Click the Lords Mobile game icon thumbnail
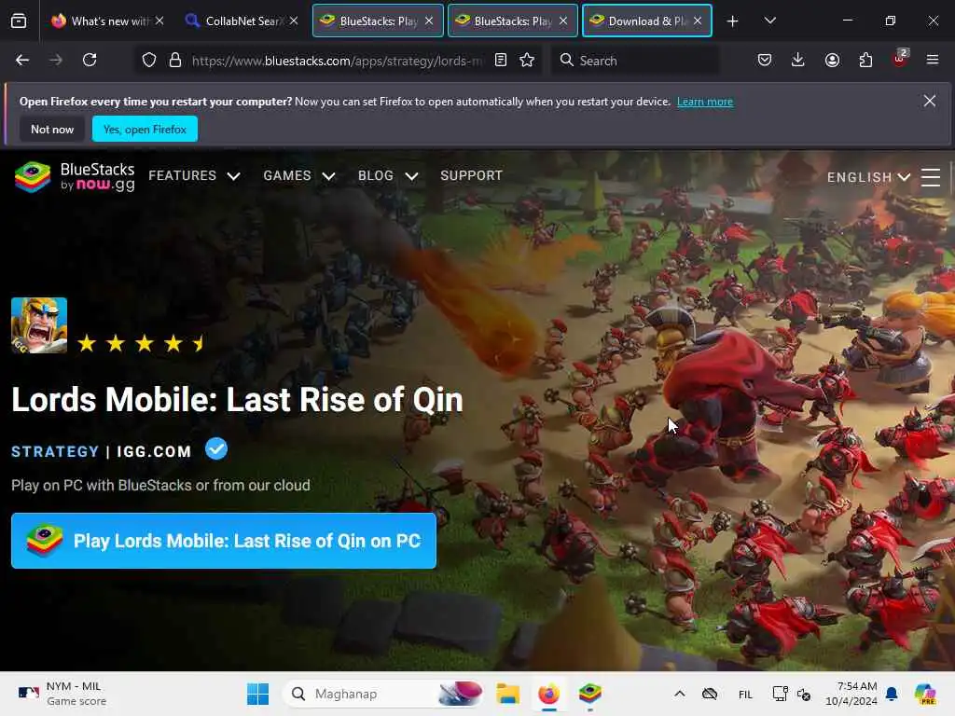This screenshot has height=716, width=955. [x=39, y=325]
